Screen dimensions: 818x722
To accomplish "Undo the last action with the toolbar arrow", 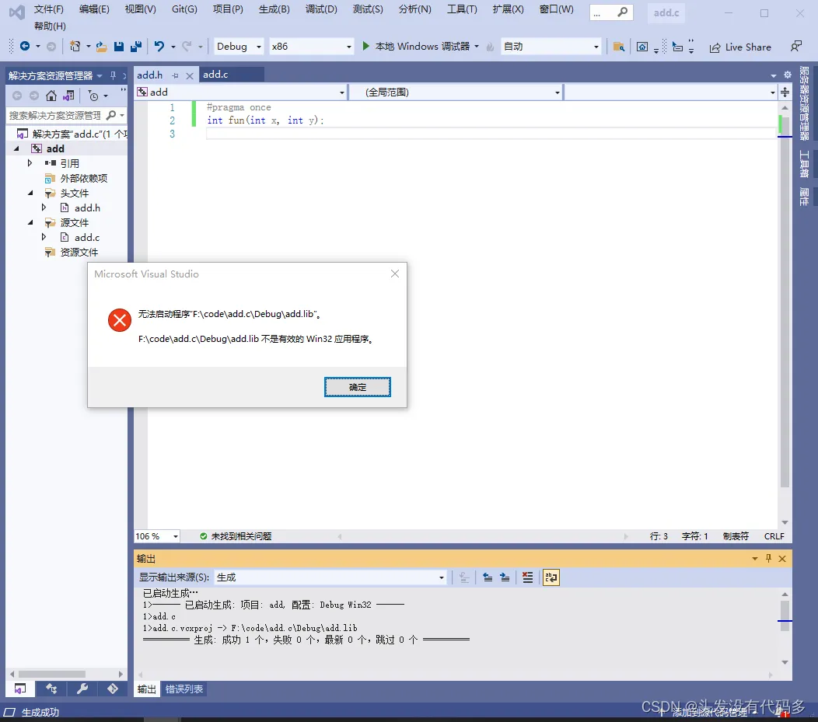I will point(159,47).
